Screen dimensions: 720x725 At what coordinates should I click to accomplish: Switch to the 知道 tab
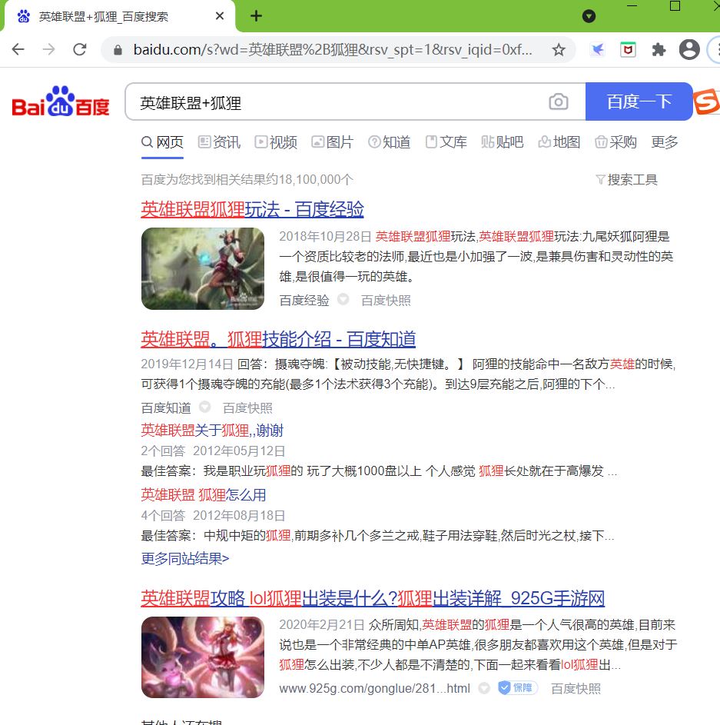pyautogui.click(x=389, y=142)
